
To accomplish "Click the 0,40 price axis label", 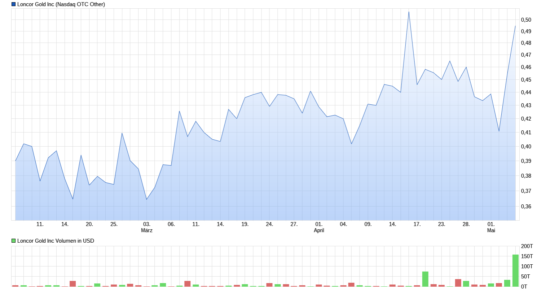I will pos(526,147).
